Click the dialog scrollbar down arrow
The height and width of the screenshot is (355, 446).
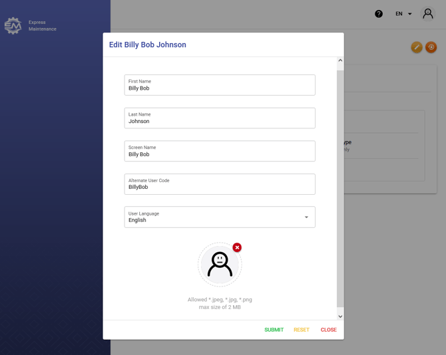340,316
